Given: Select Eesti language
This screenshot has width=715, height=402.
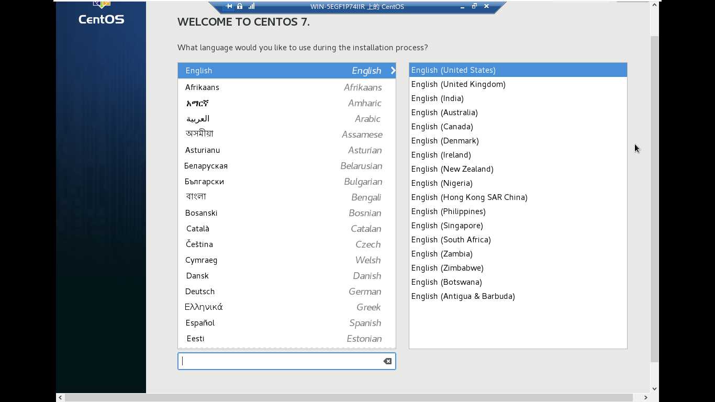Looking at the screenshot, I should (x=287, y=339).
